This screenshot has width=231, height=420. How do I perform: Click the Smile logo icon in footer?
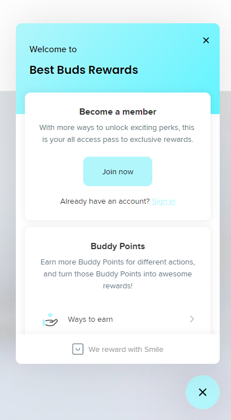pyautogui.click(x=78, y=349)
